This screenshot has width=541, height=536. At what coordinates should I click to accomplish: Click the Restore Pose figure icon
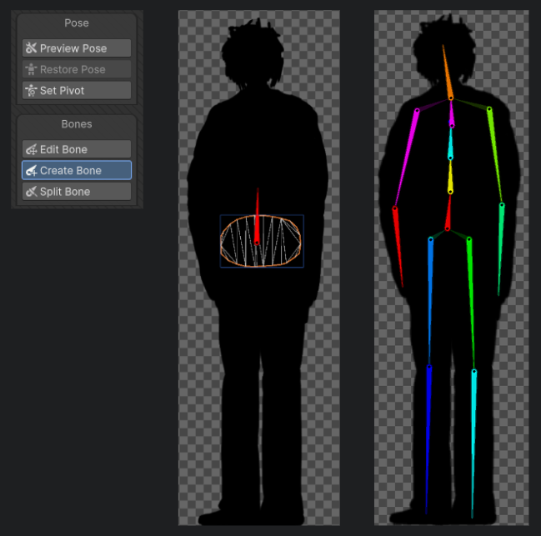31,69
